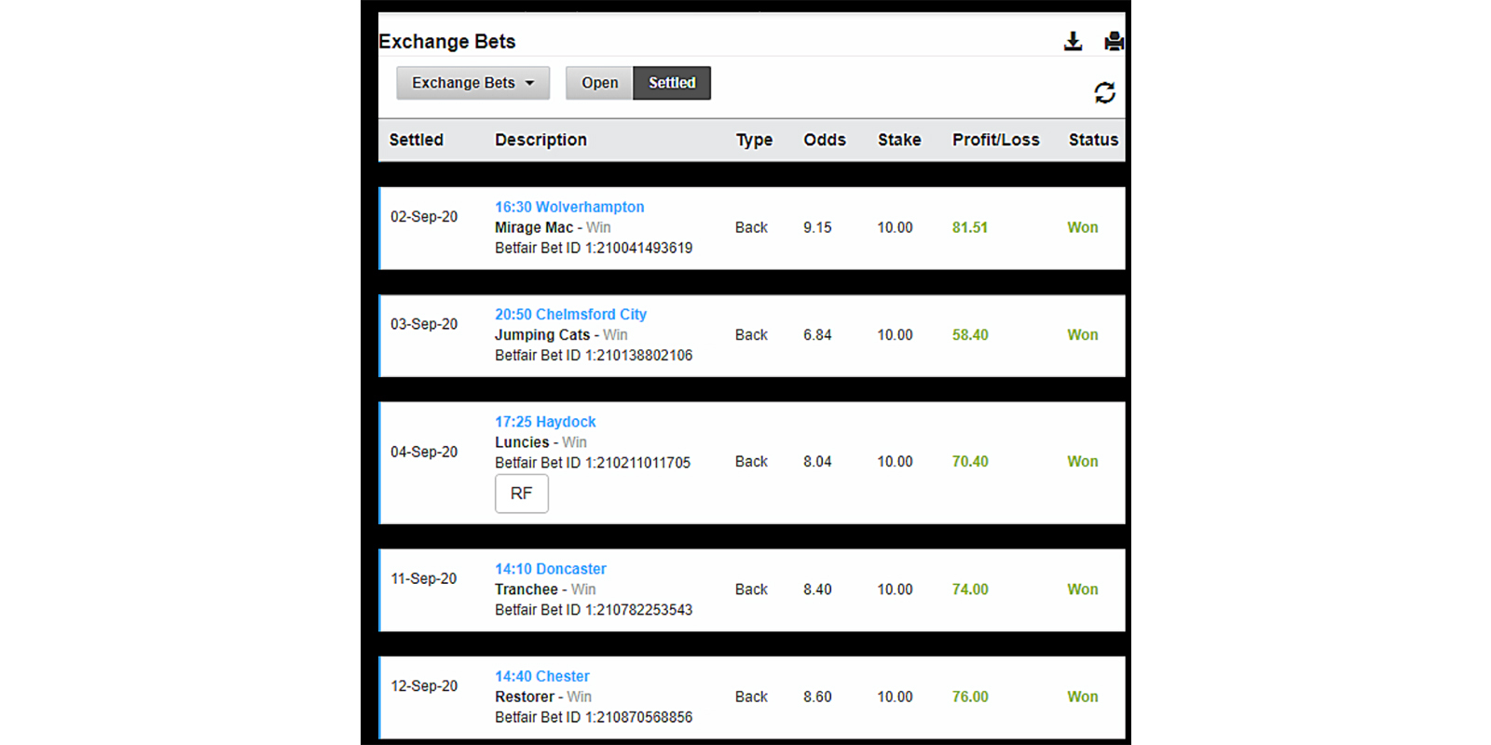Click the Exchange Bets page heading
Screen dimensions: 1491x745
click(447, 42)
